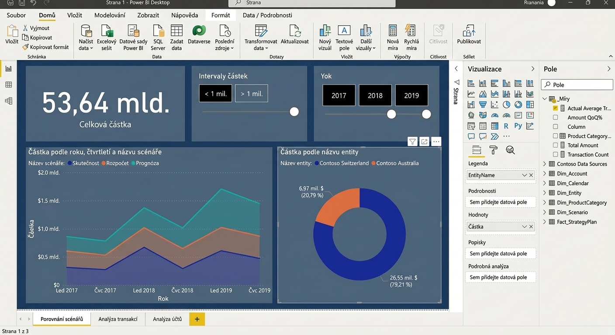This screenshot has width=615, height=335.
Task: Check the Product Category... field
Action: [x=555, y=136]
